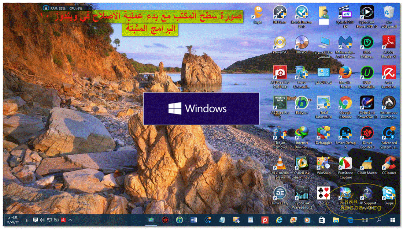Click the Windows Start button

(393, 220)
